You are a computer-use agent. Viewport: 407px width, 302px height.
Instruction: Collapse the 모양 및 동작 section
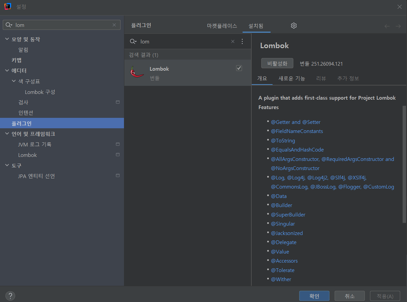(x=7, y=39)
